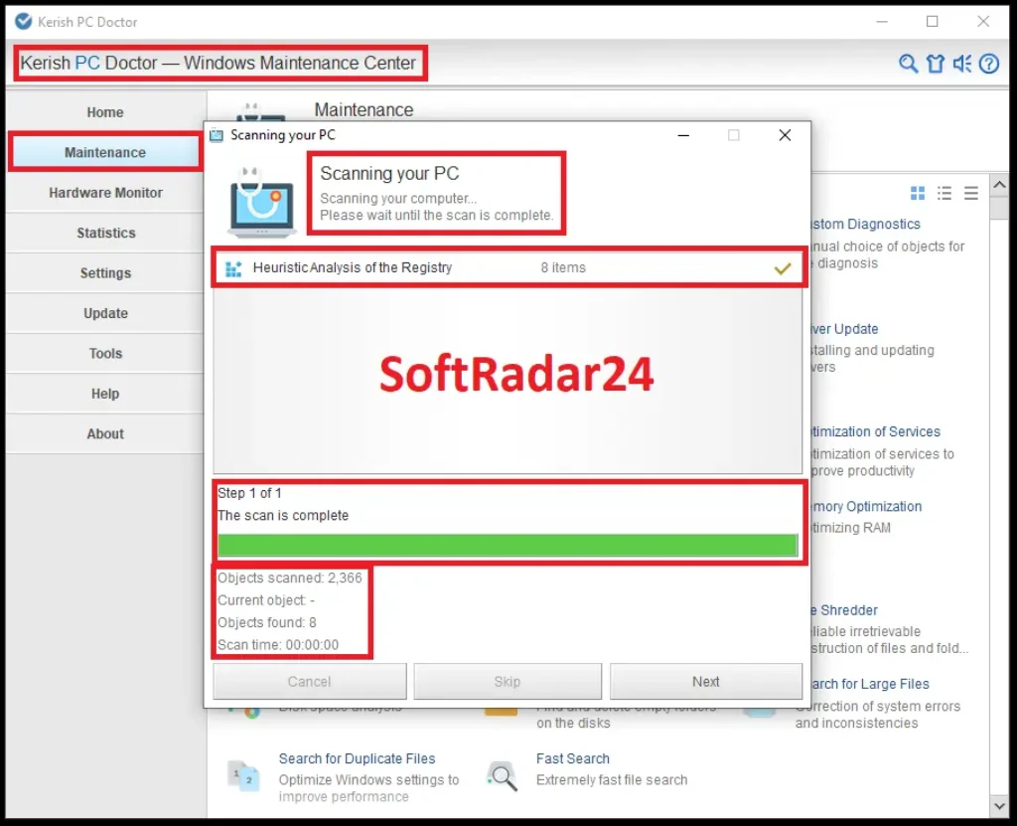Screen dimensions: 1017x826
Task: Click the Heuristic Analysis registry icon in the dialog
Action: click(x=235, y=266)
